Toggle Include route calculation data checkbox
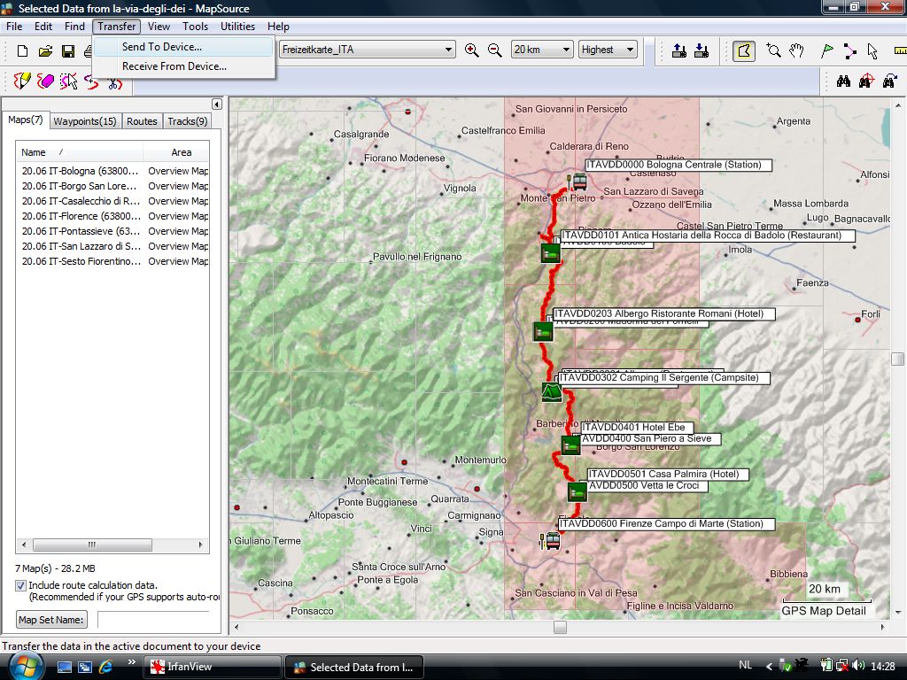 coord(21,585)
